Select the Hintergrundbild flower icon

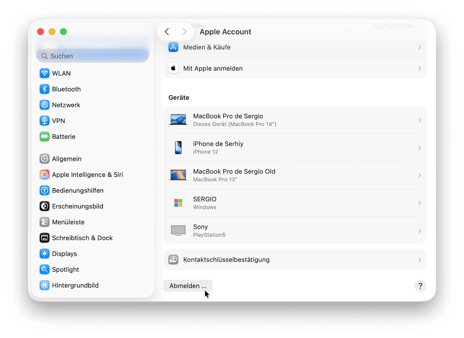click(44, 285)
